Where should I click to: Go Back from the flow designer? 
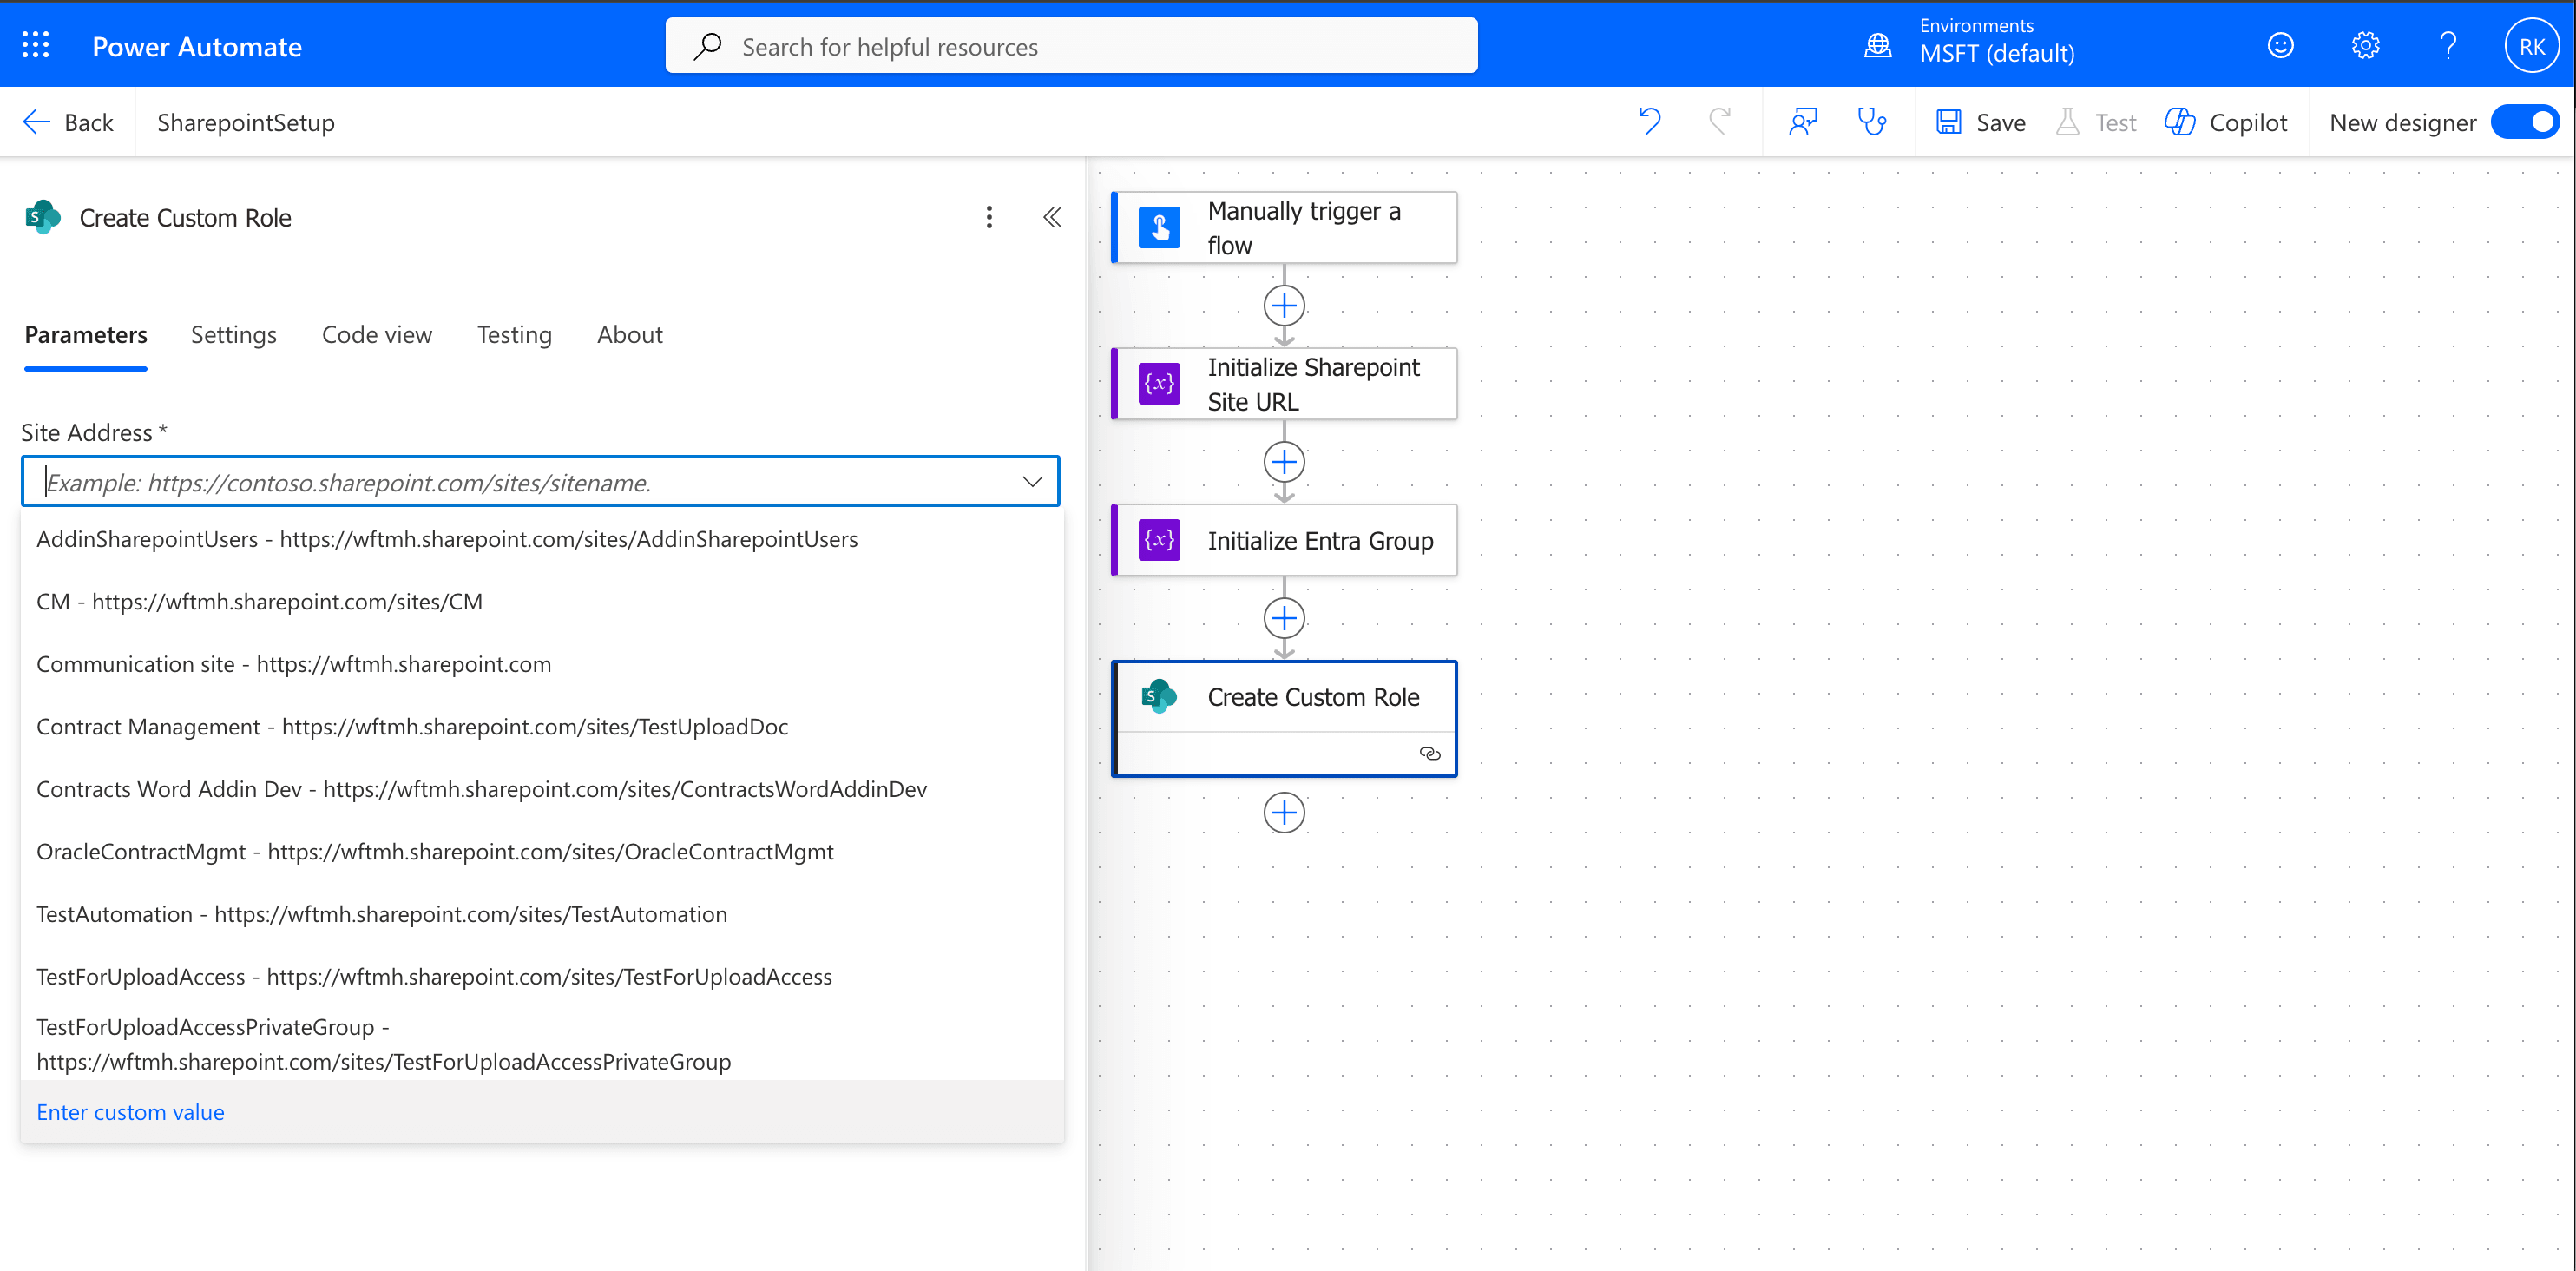[x=68, y=122]
